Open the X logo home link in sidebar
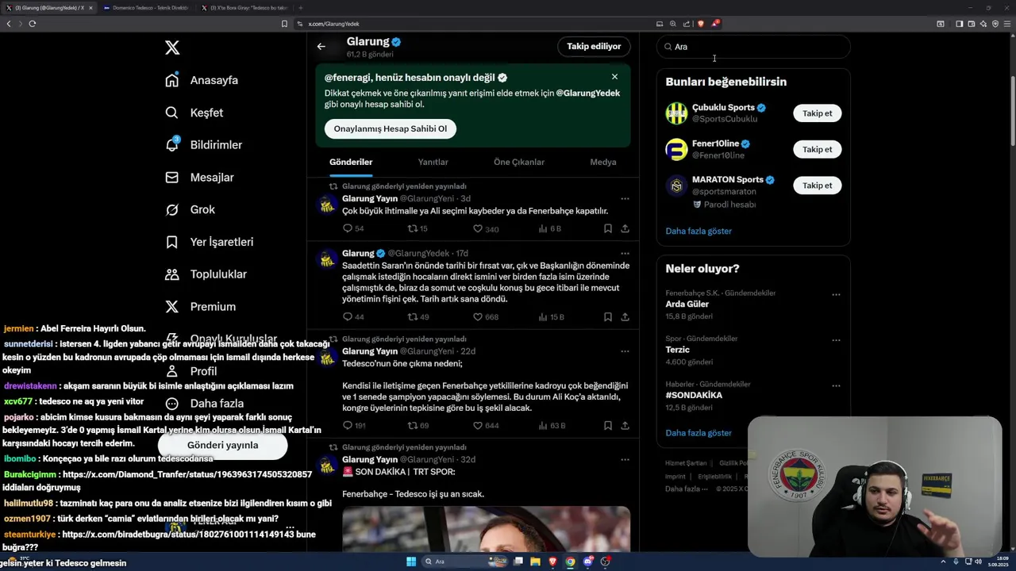The image size is (1016, 571). pyautogui.click(x=172, y=48)
